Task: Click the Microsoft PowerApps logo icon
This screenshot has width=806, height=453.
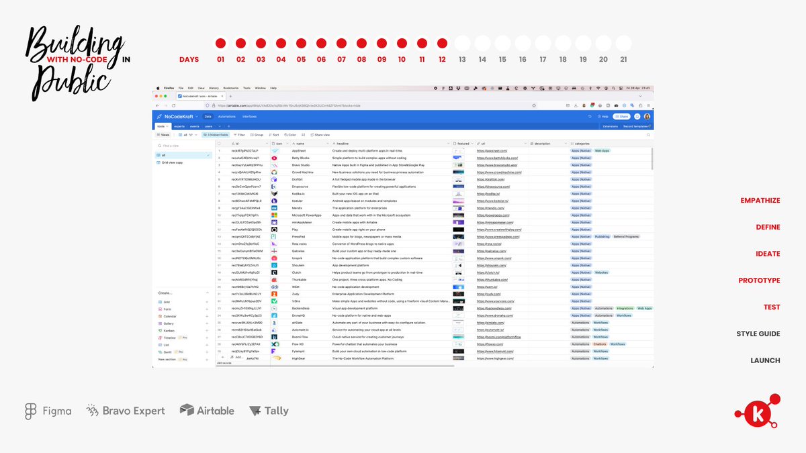Action: [274, 215]
